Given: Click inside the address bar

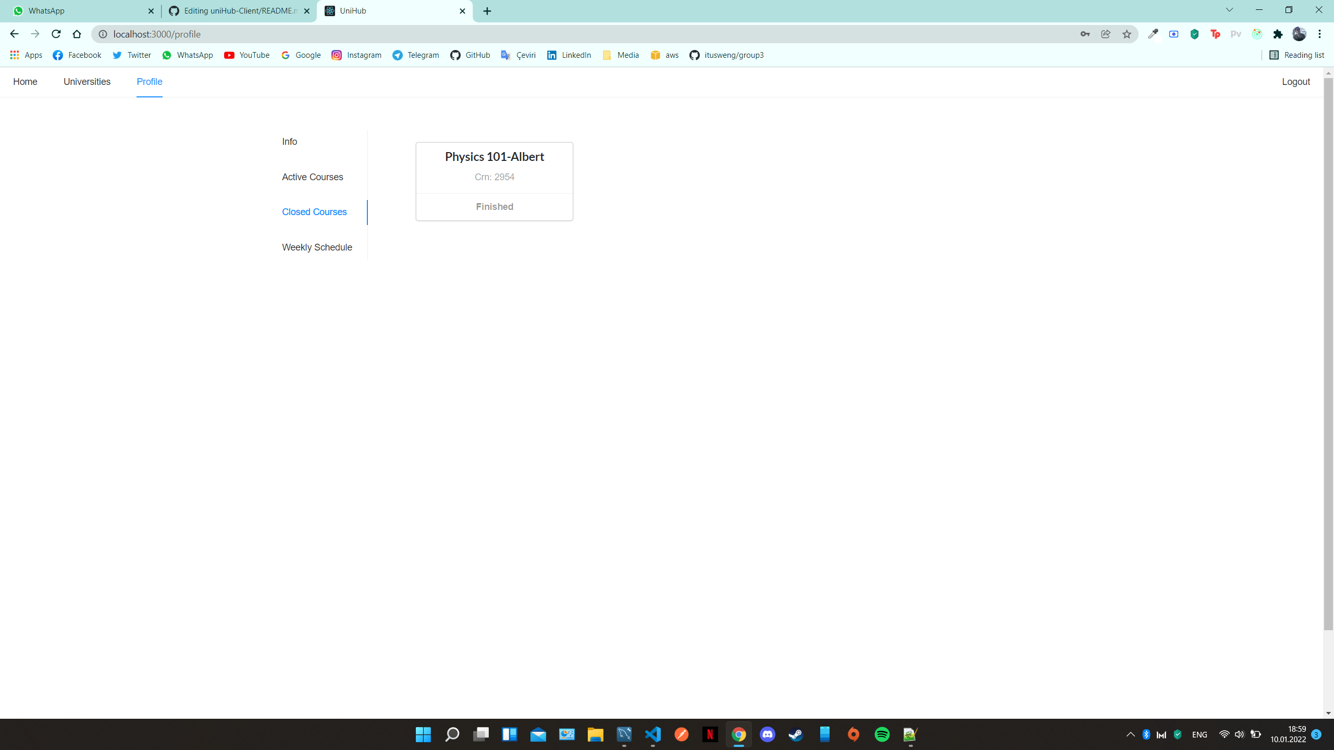Looking at the screenshot, I should pos(313,34).
